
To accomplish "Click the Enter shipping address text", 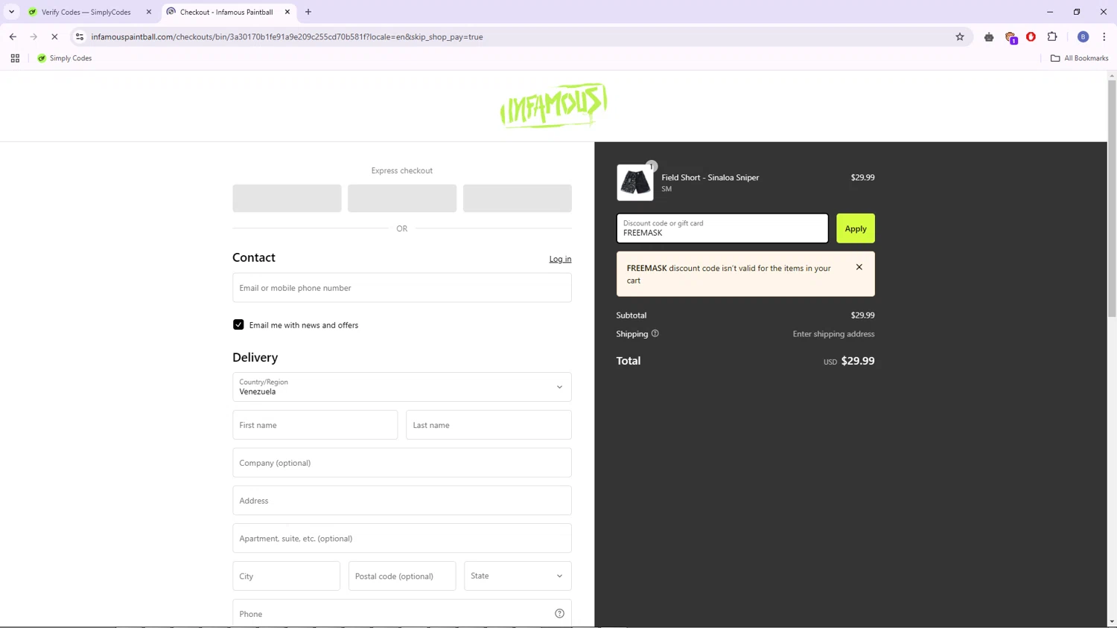I will click(x=833, y=334).
